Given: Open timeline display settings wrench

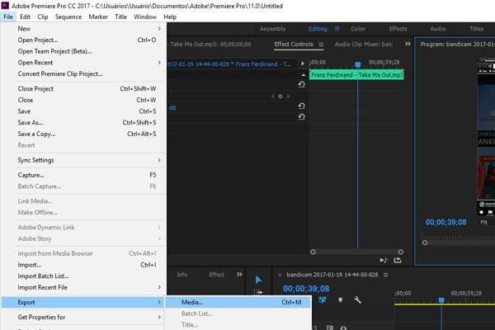Looking at the screenshot, I should tap(357, 299).
